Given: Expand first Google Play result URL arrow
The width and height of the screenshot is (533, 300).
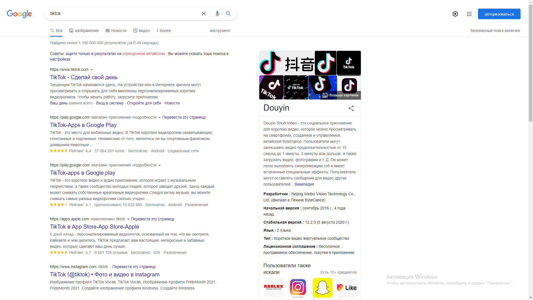Looking at the screenshot, I should coord(160,117).
